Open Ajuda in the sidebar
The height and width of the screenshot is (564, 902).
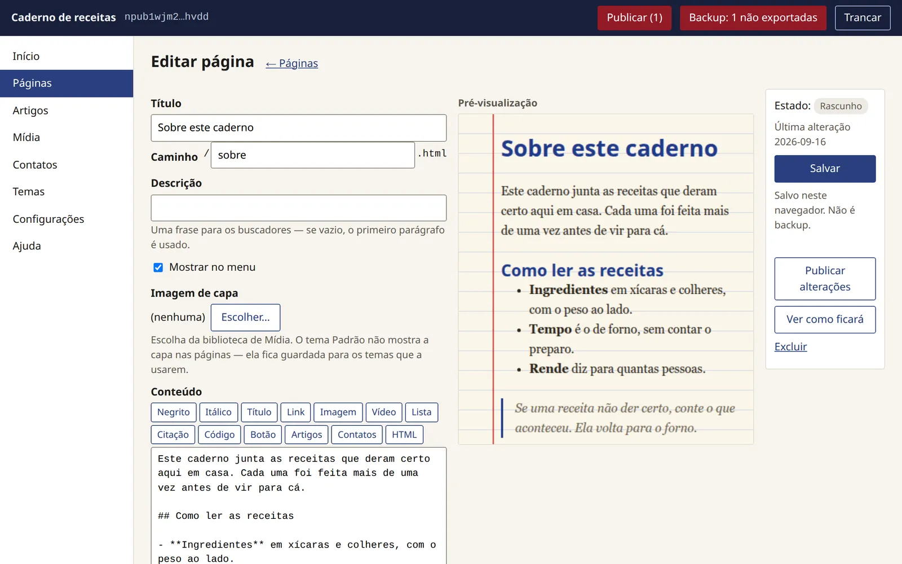tap(67, 246)
